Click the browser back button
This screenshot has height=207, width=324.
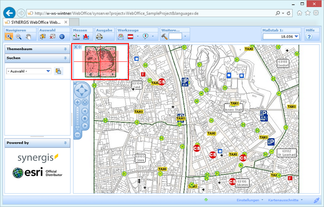pyautogui.click(x=9, y=13)
